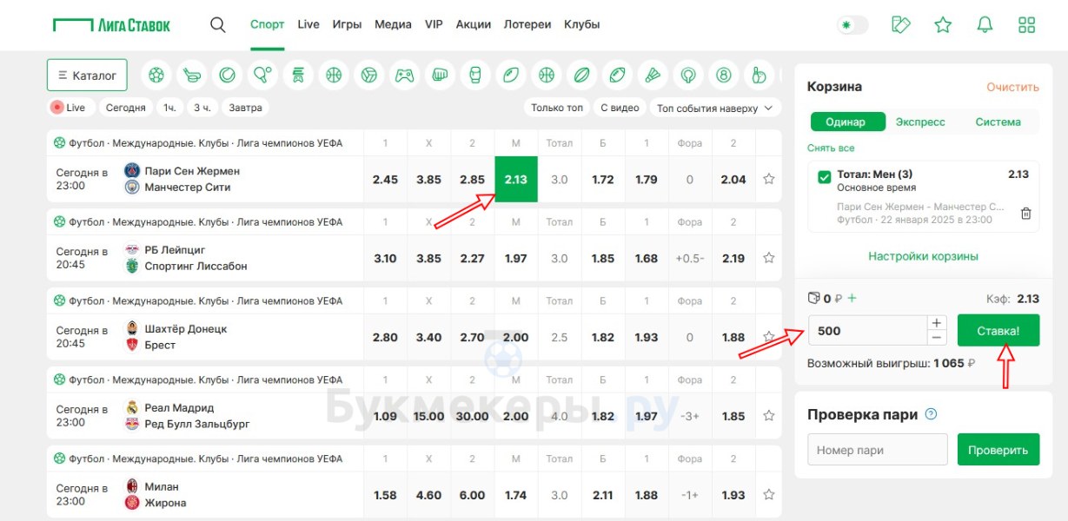Toggle the Завтра filter chip

[x=245, y=108]
